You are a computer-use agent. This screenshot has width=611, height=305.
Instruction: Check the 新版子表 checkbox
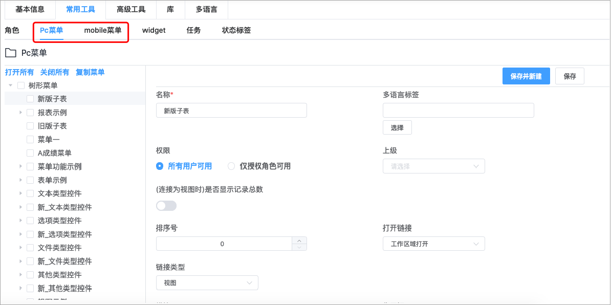tap(30, 99)
